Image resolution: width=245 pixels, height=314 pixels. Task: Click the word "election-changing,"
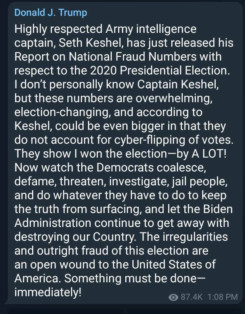[63, 112]
